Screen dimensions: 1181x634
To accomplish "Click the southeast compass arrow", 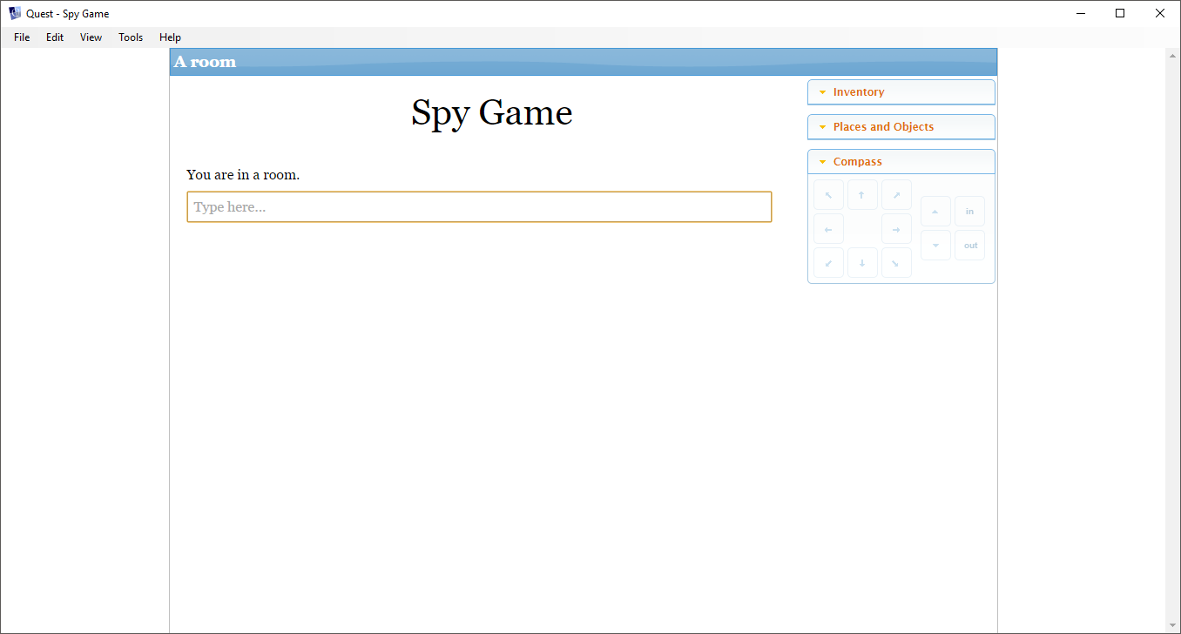I will tap(896, 263).
